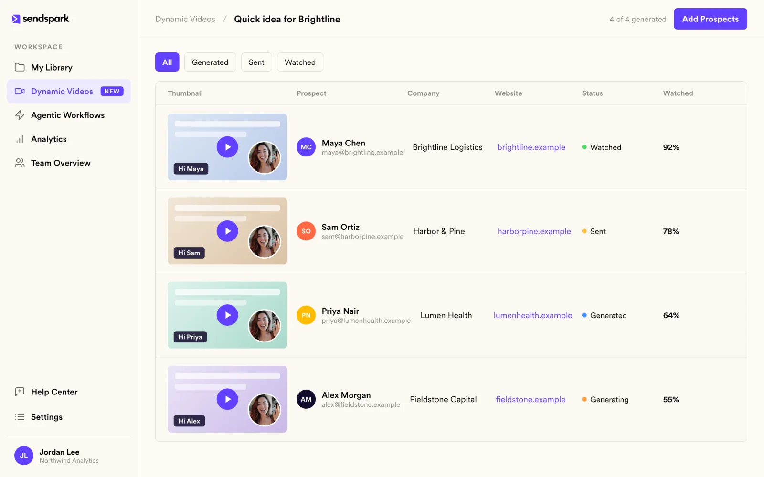
Task: Select the Watched filter tab
Action: coord(300,62)
